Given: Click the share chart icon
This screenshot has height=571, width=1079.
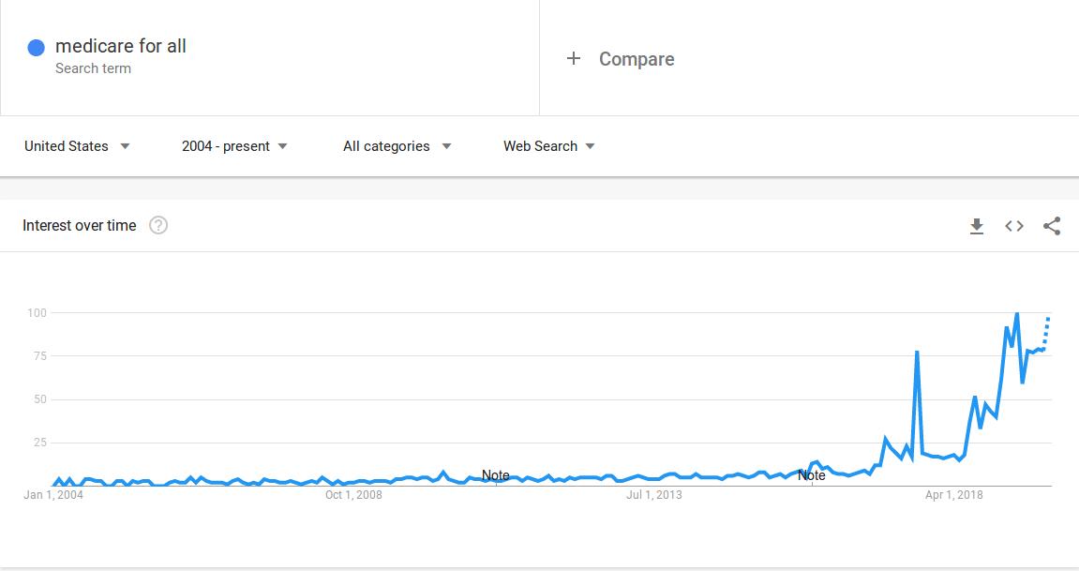Looking at the screenshot, I should coord(1052,226).
